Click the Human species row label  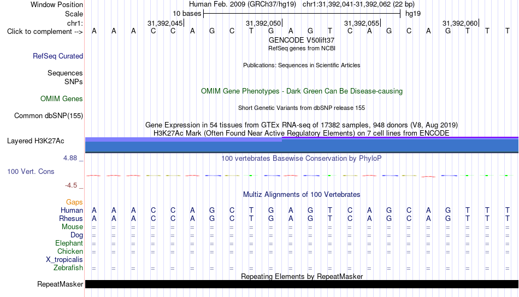tap(72, 210)
